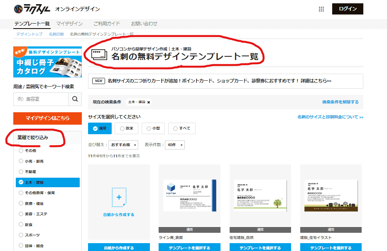The image size is (387, 251).
Task: Click the Raksul logo
Action: 32,9
